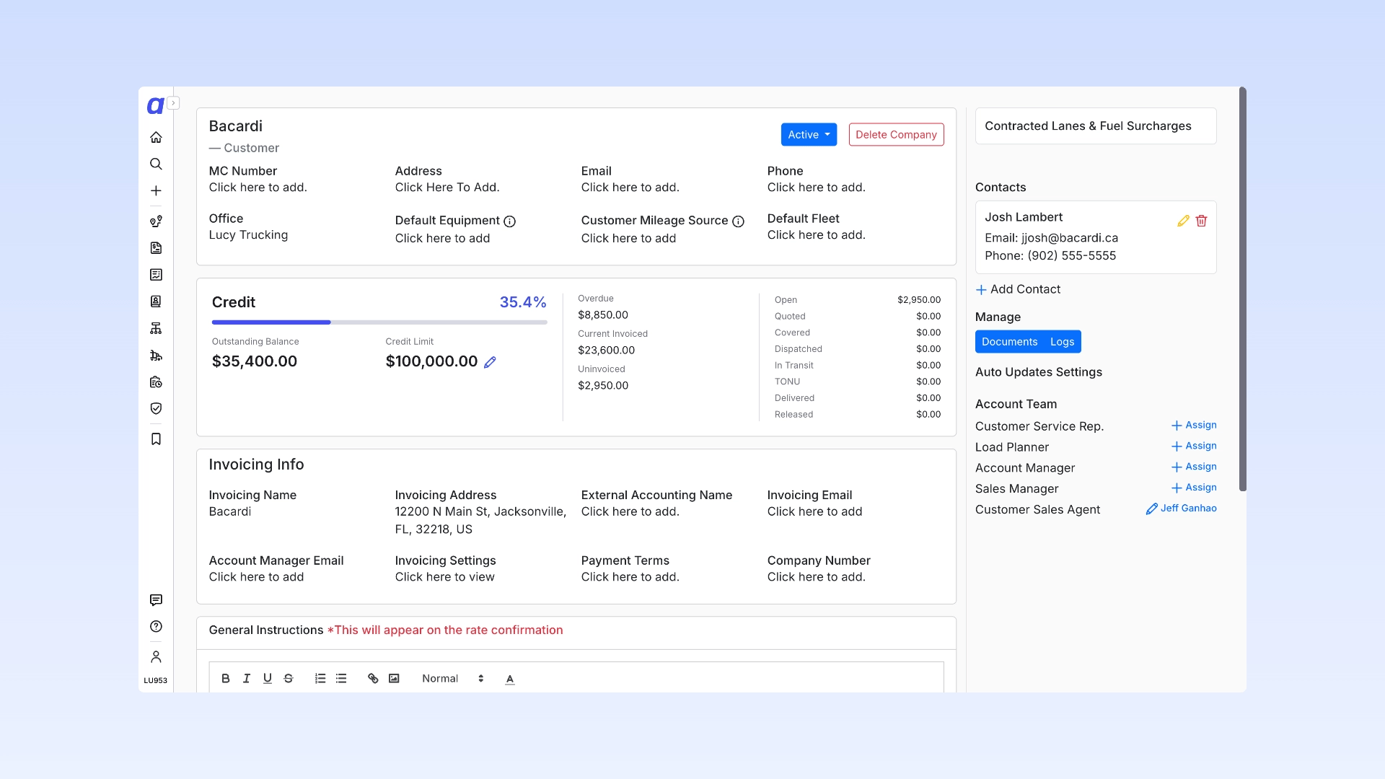Assign a Load Planner
This screenshot has height=779, width=1385.
tap(1194, 446)
